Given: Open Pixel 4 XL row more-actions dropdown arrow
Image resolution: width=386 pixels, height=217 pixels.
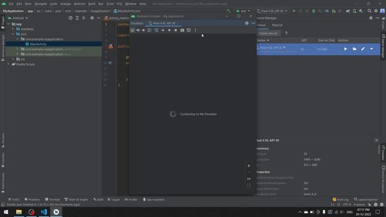Looking at the screenshot, I should [x=372, y=49].
